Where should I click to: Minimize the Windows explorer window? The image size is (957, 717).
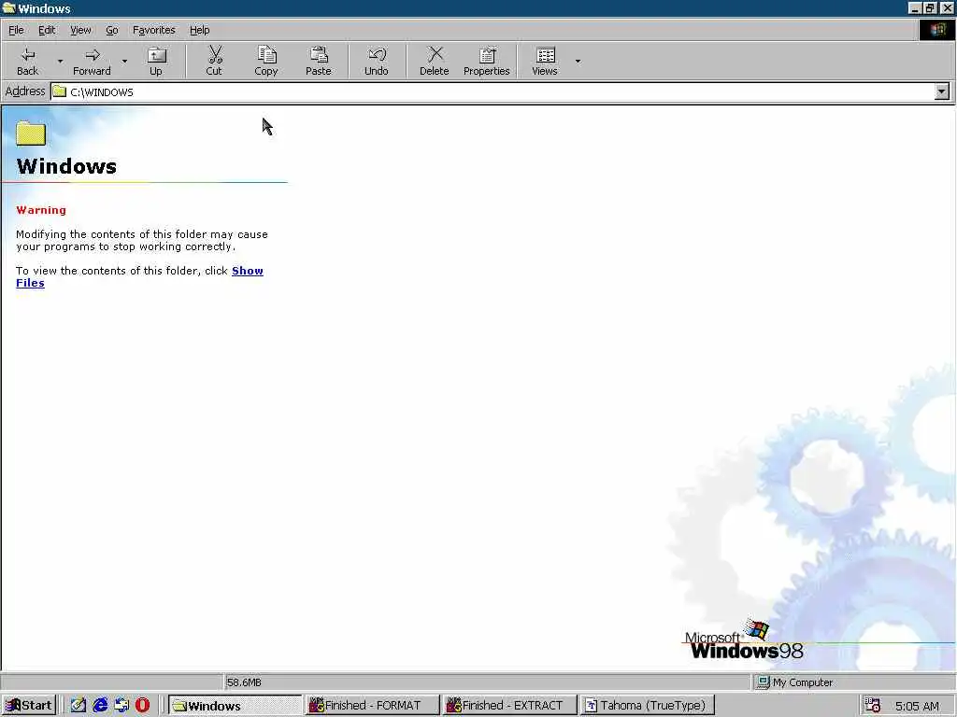(x=915, y=8)
